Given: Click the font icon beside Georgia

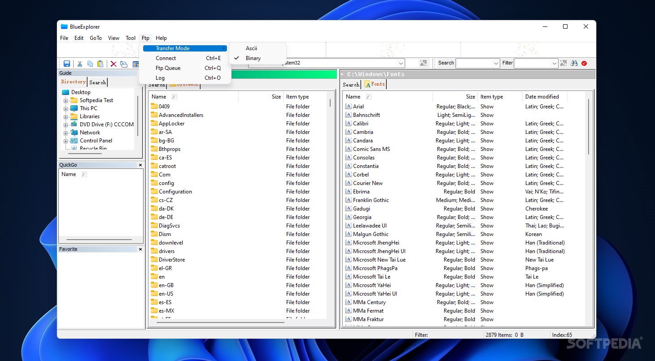Looking at the screenshot, I should (x=348, y=217).
